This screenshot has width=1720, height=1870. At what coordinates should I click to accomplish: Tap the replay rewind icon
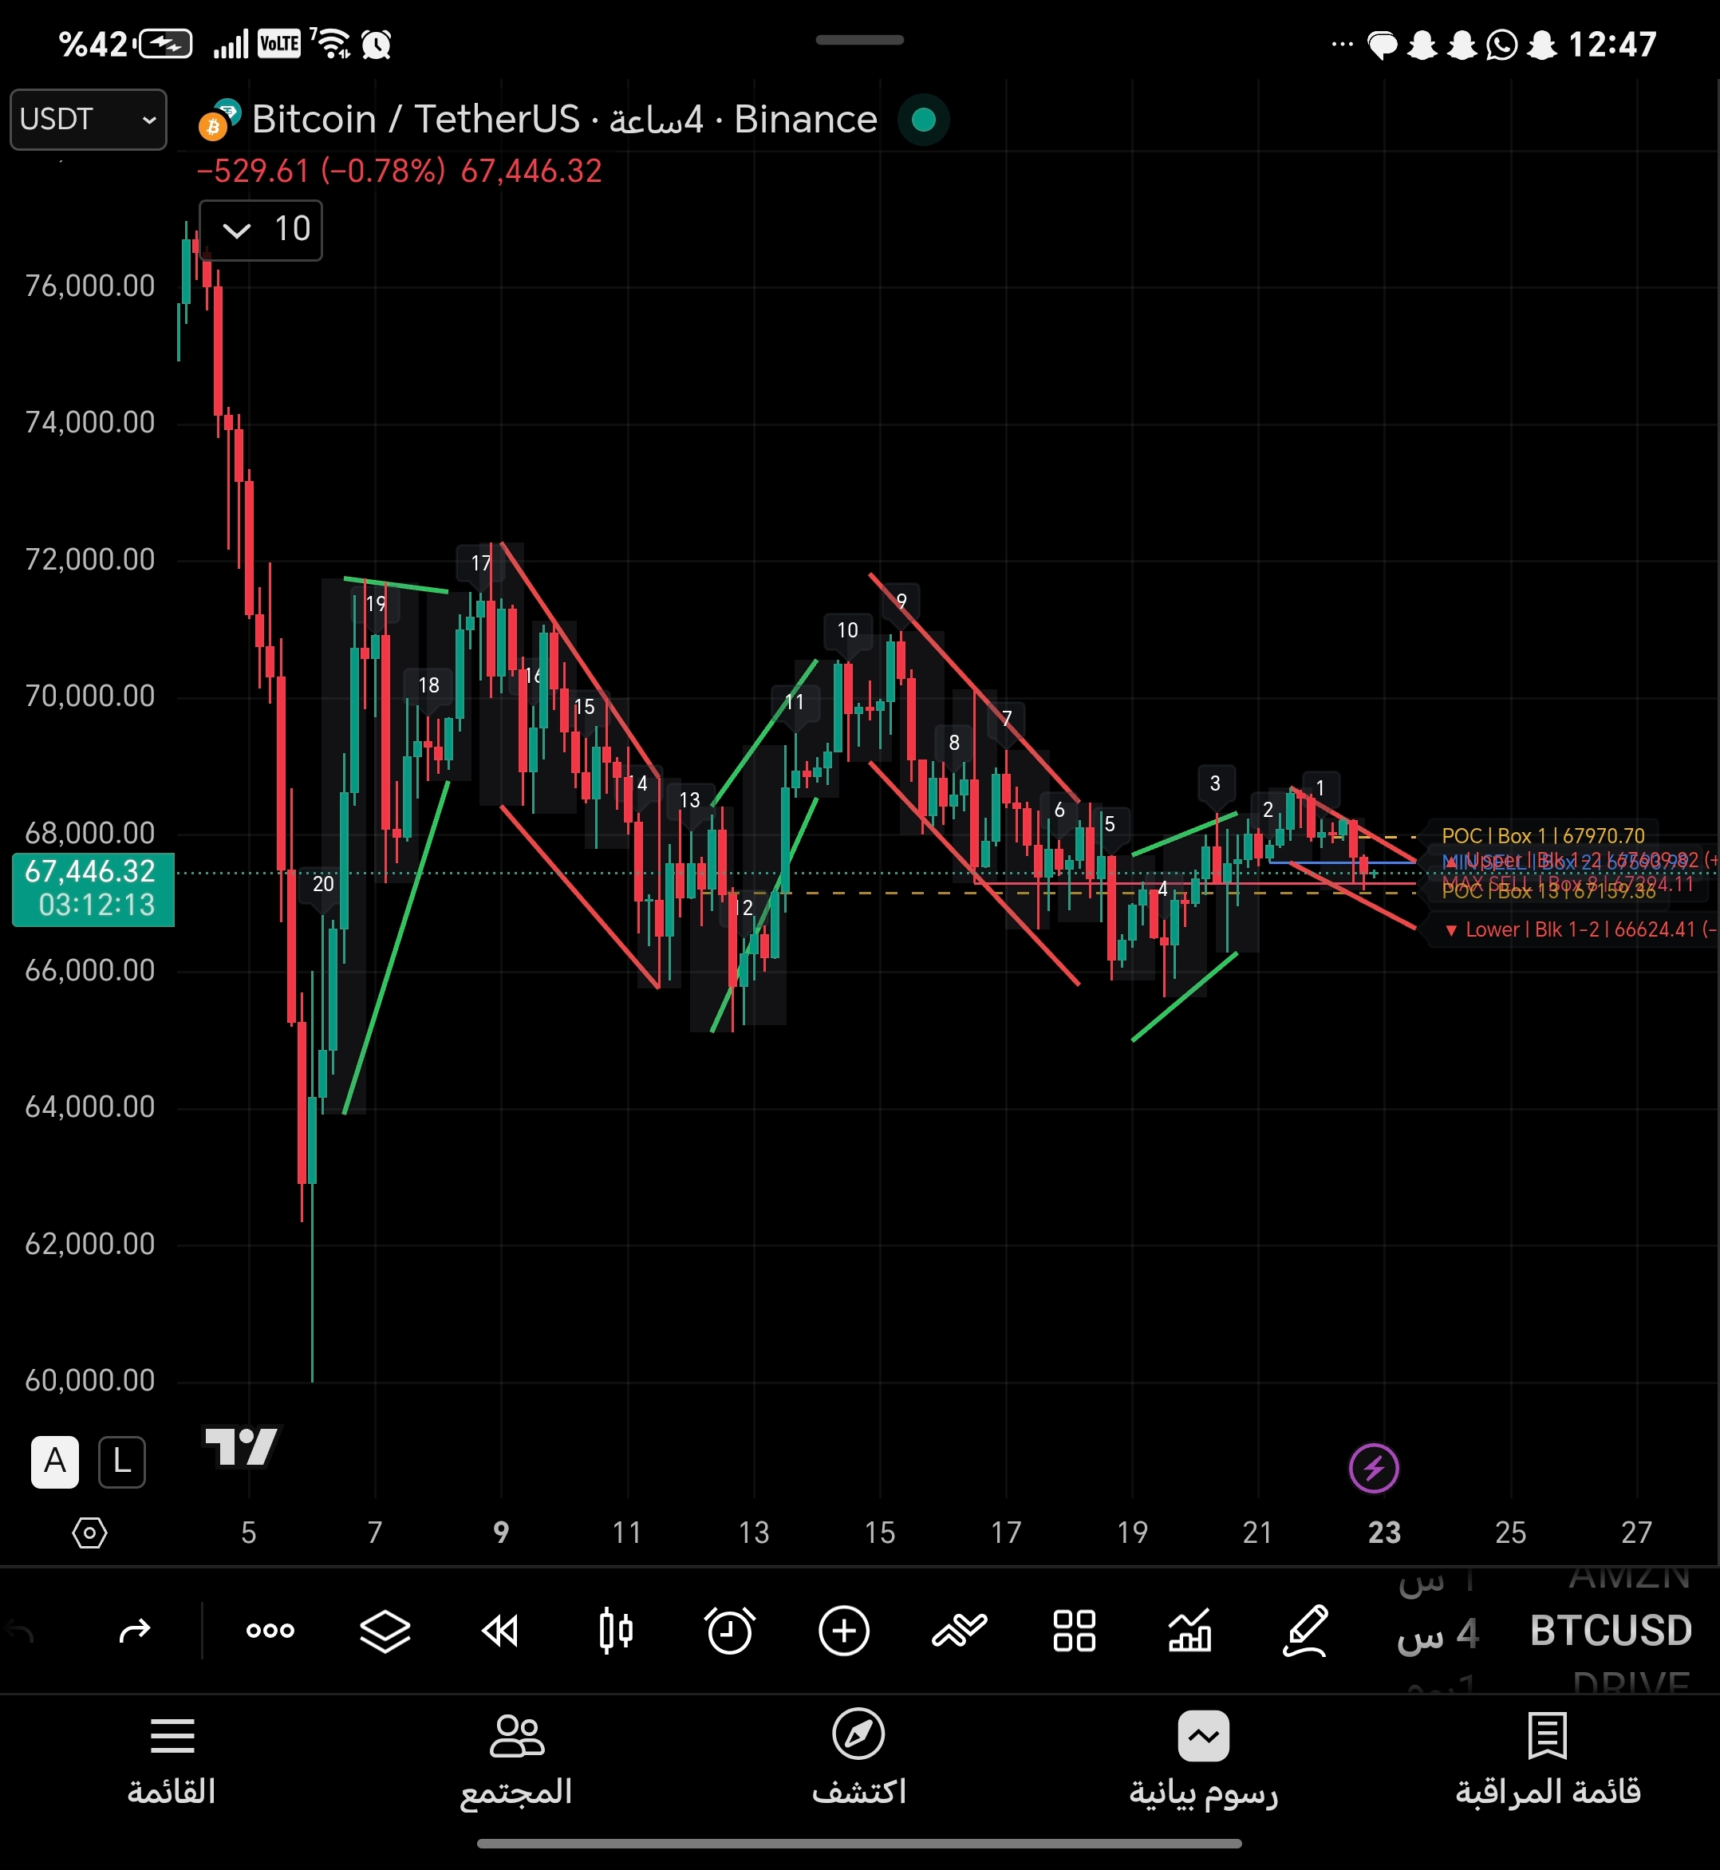click(499, 1630)
